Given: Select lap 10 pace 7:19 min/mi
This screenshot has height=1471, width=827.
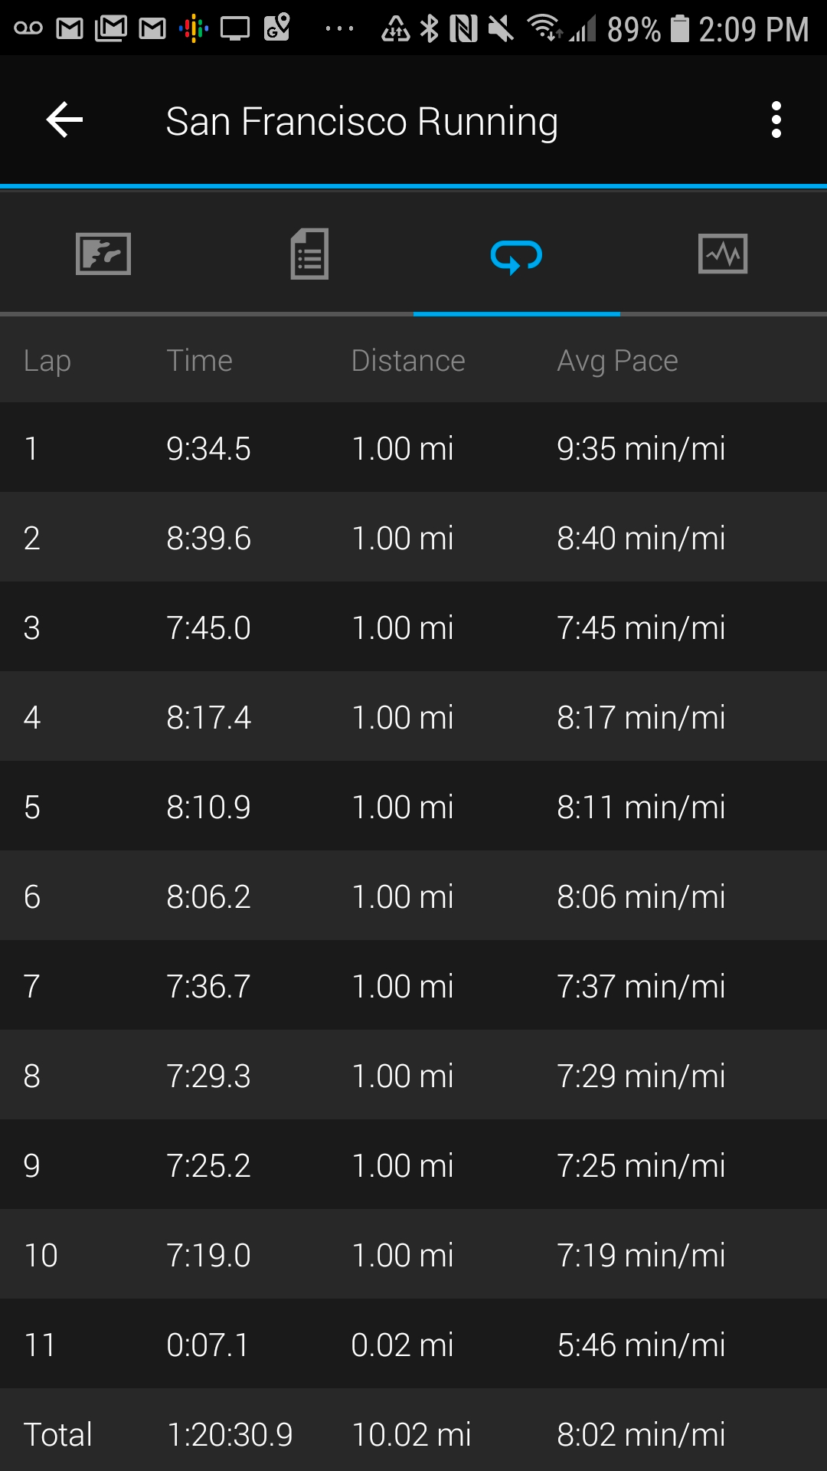Looking at the screenshot, I should click(640, 1256).
